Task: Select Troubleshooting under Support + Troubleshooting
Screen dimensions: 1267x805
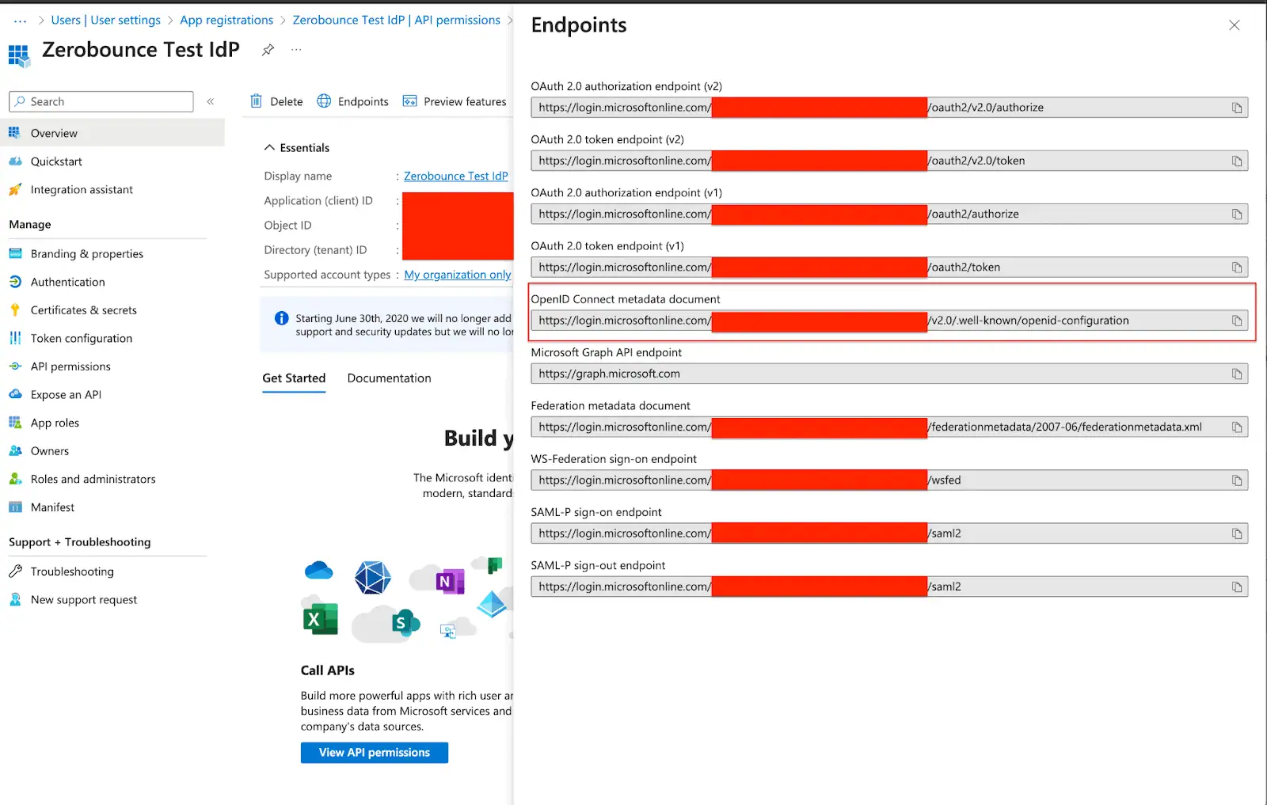Action: (x=71, y=571)
